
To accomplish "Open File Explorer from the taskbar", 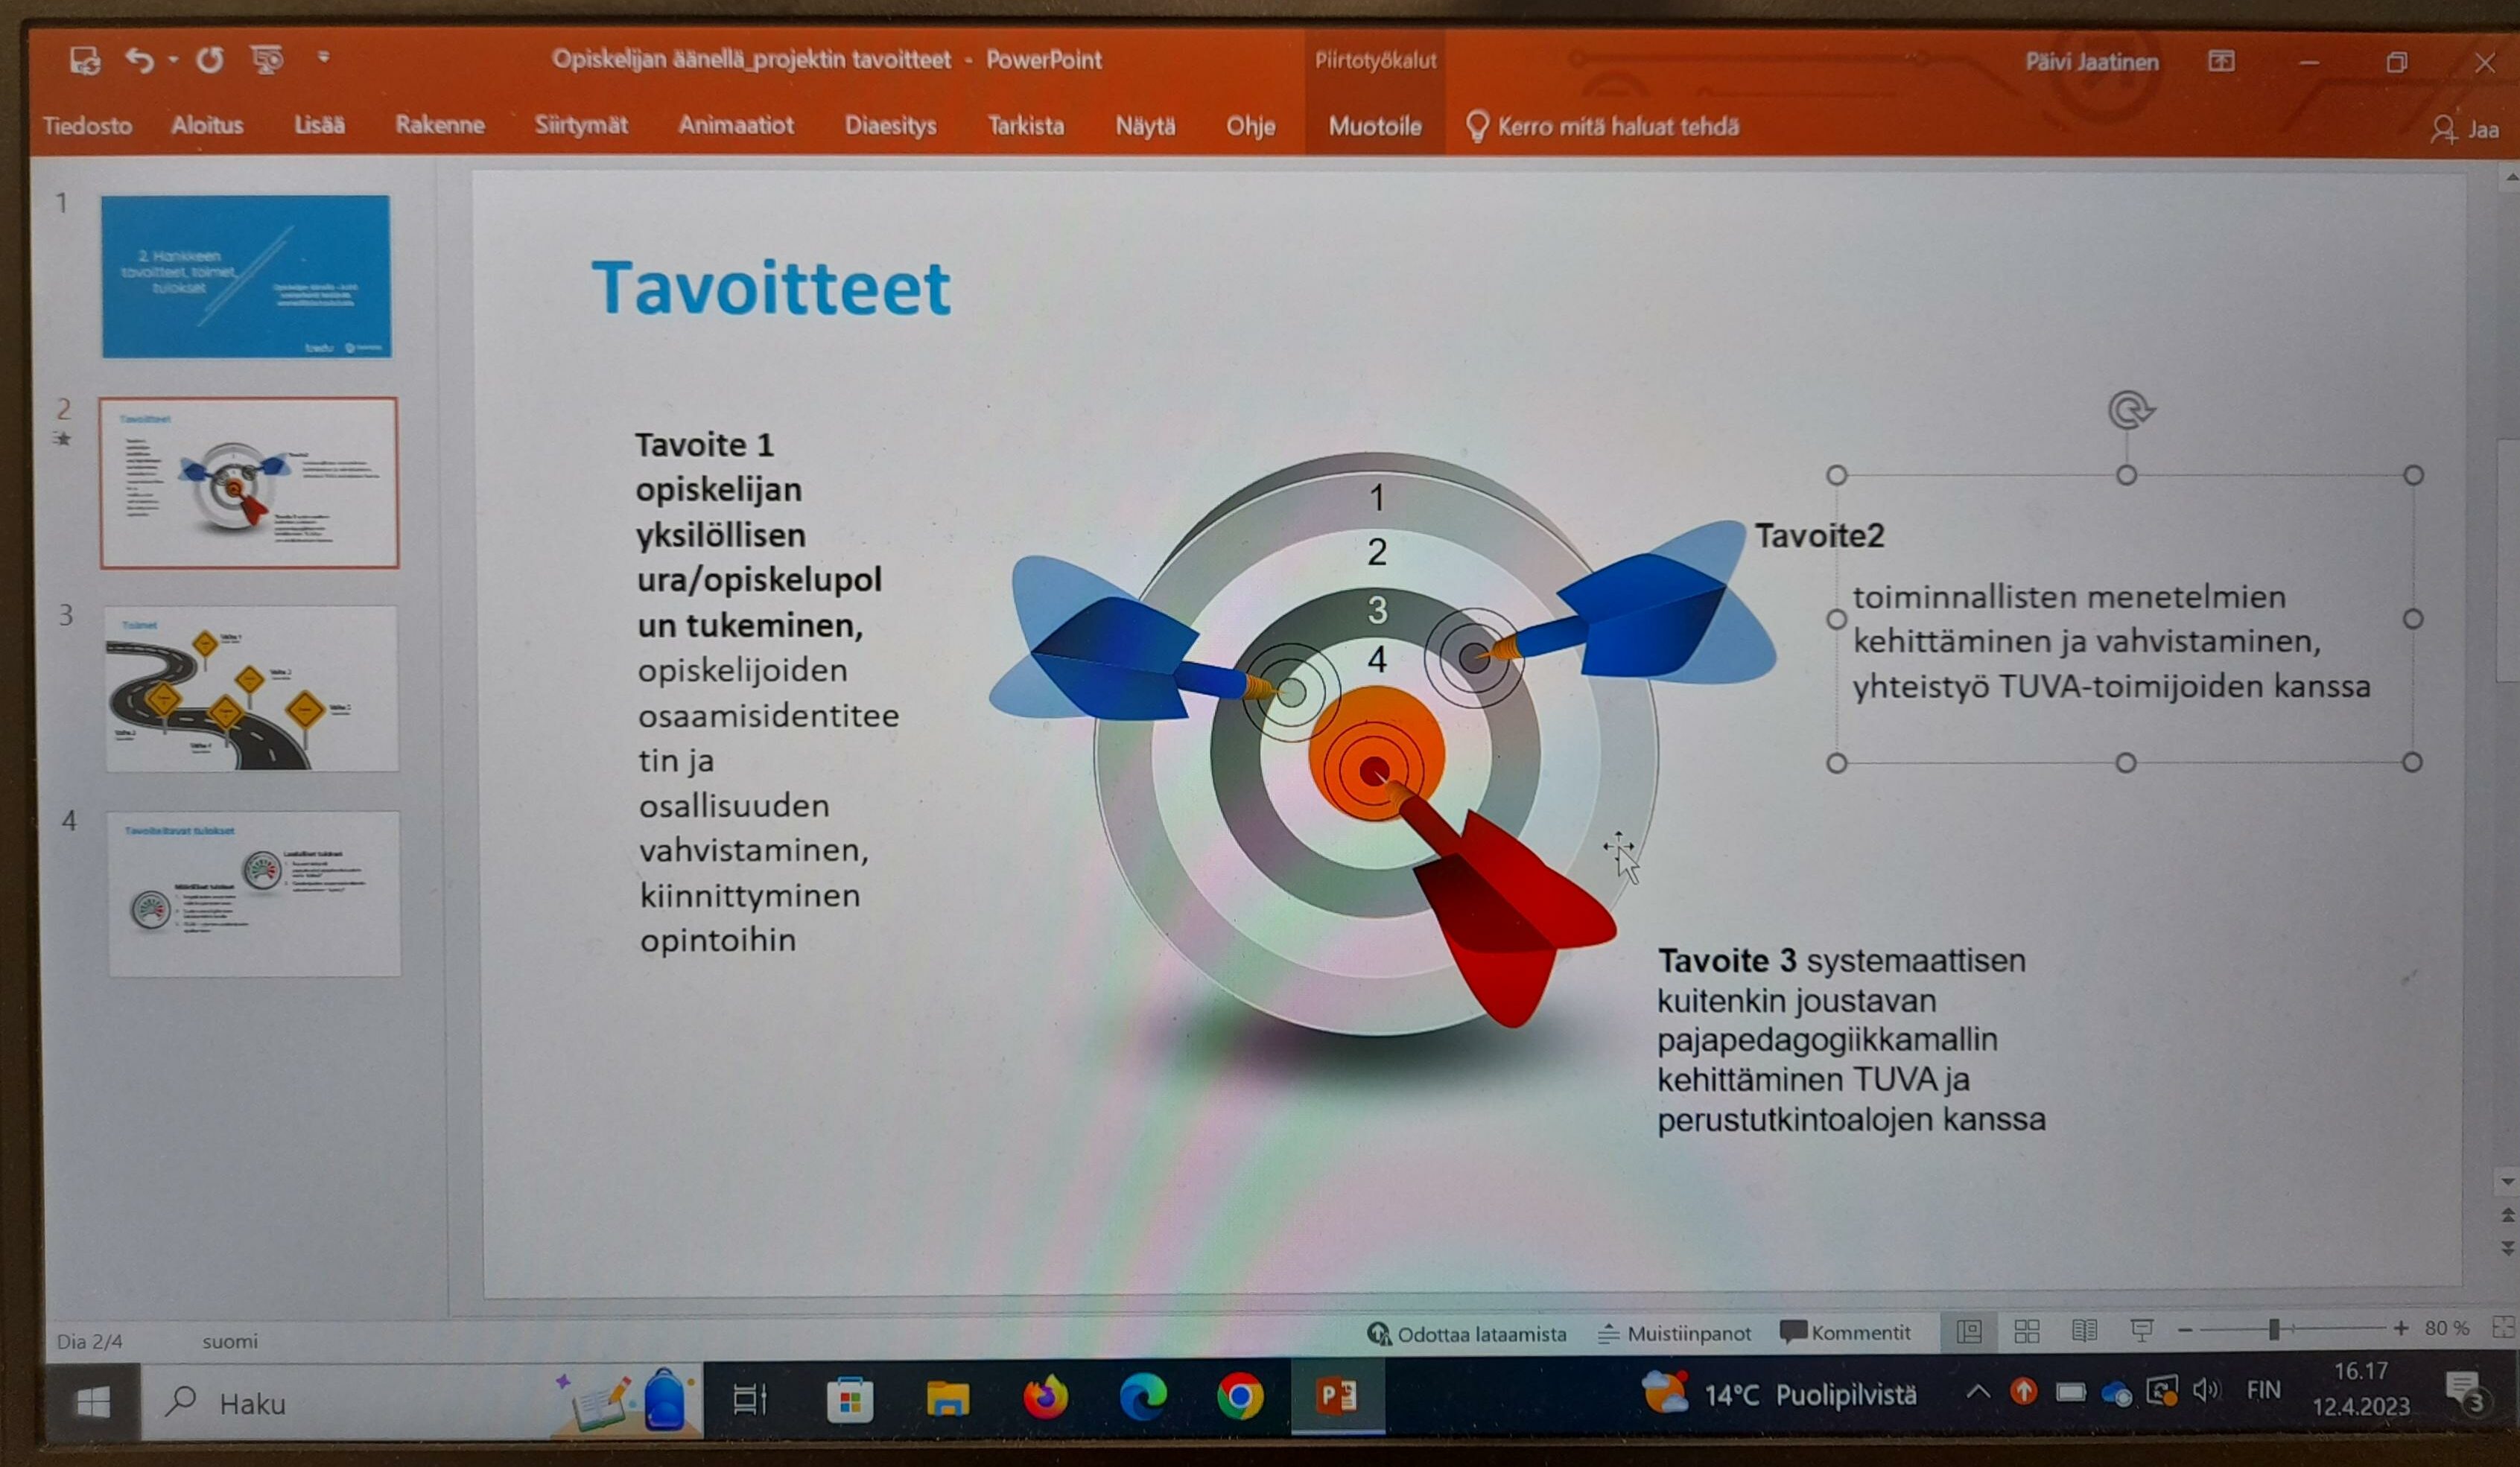I will (x=947, y=1399).
